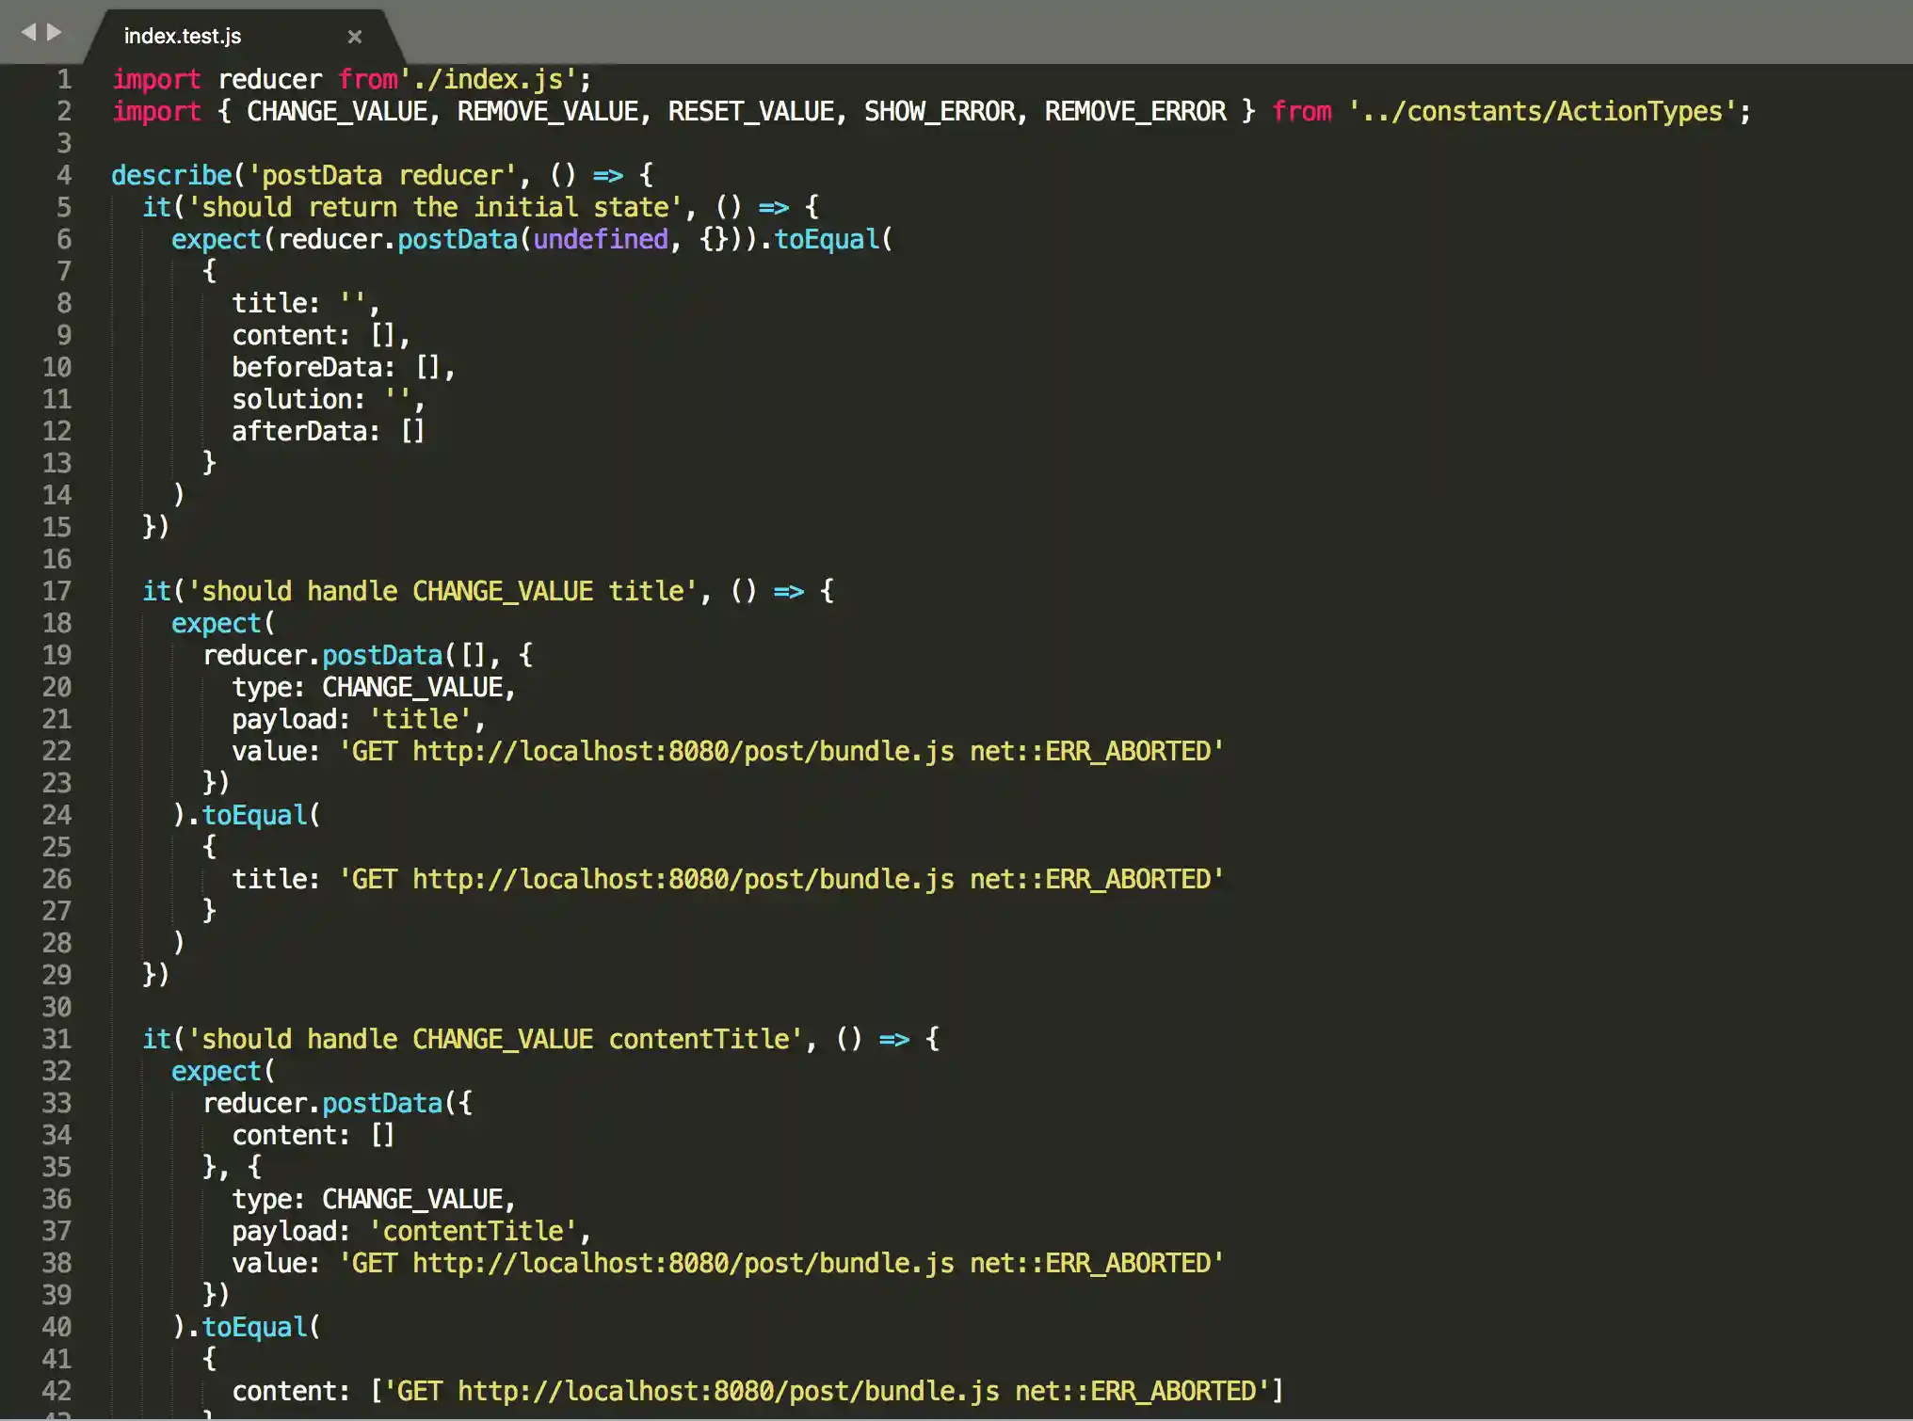Select the string 'postData reducer'
This screenshot has height=1421, width=1913.
384,174
